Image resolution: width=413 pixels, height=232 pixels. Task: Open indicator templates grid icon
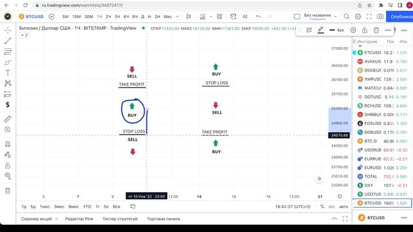(x=219, y=17)
